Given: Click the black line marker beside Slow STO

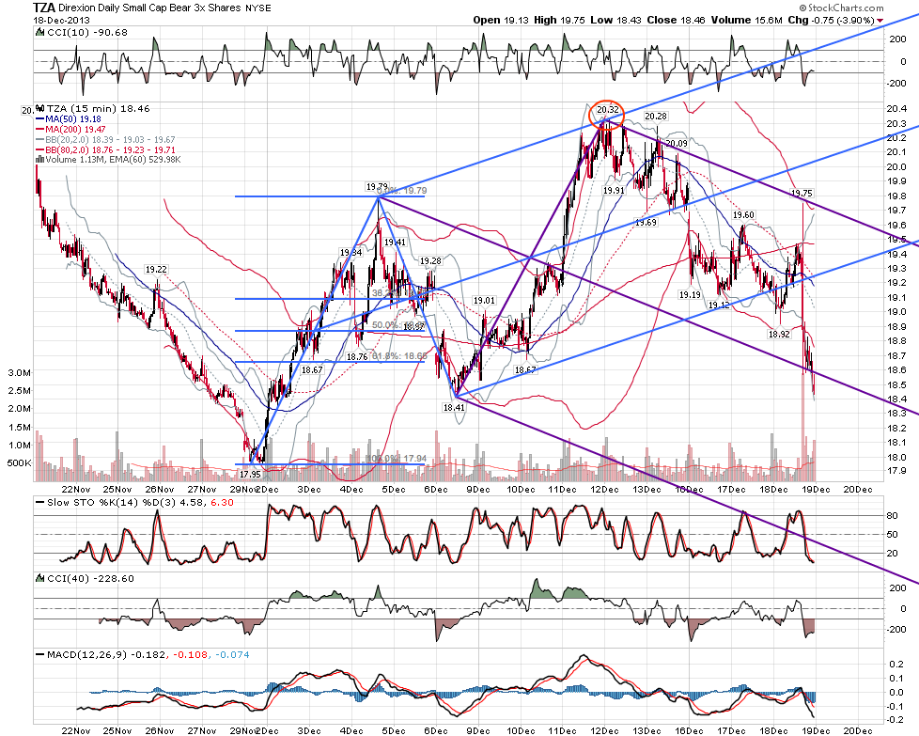Looking at the screenshot, I should (x=39, y=503).
